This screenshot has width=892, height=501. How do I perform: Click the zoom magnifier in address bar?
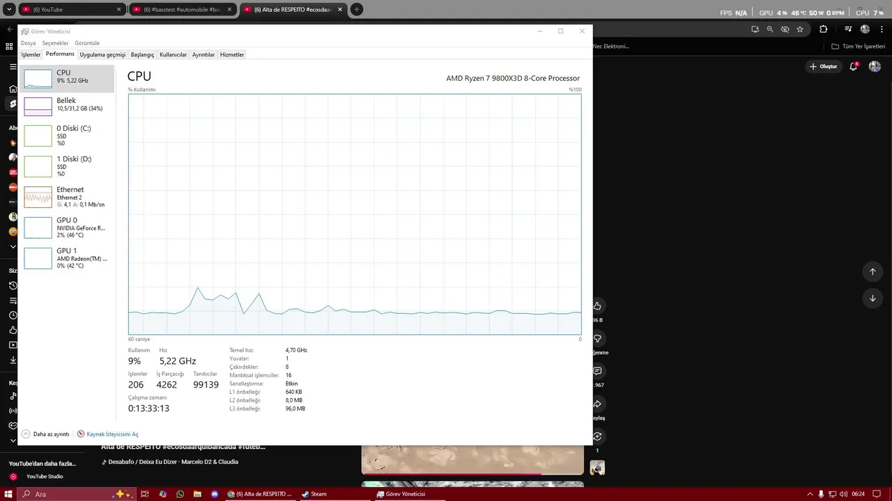[x=770, y=29]
